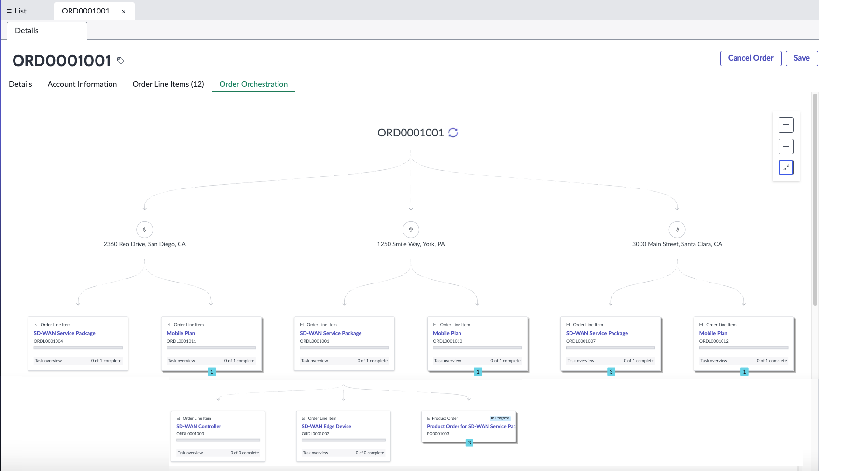Viewport: 862px width, 471px height.
Task: Zoom out on the orchestration canvas
Action: tap(786, 146)
